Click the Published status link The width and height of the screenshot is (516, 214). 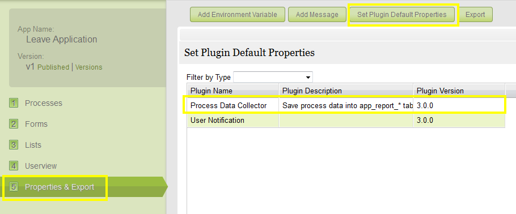[53, 67]
